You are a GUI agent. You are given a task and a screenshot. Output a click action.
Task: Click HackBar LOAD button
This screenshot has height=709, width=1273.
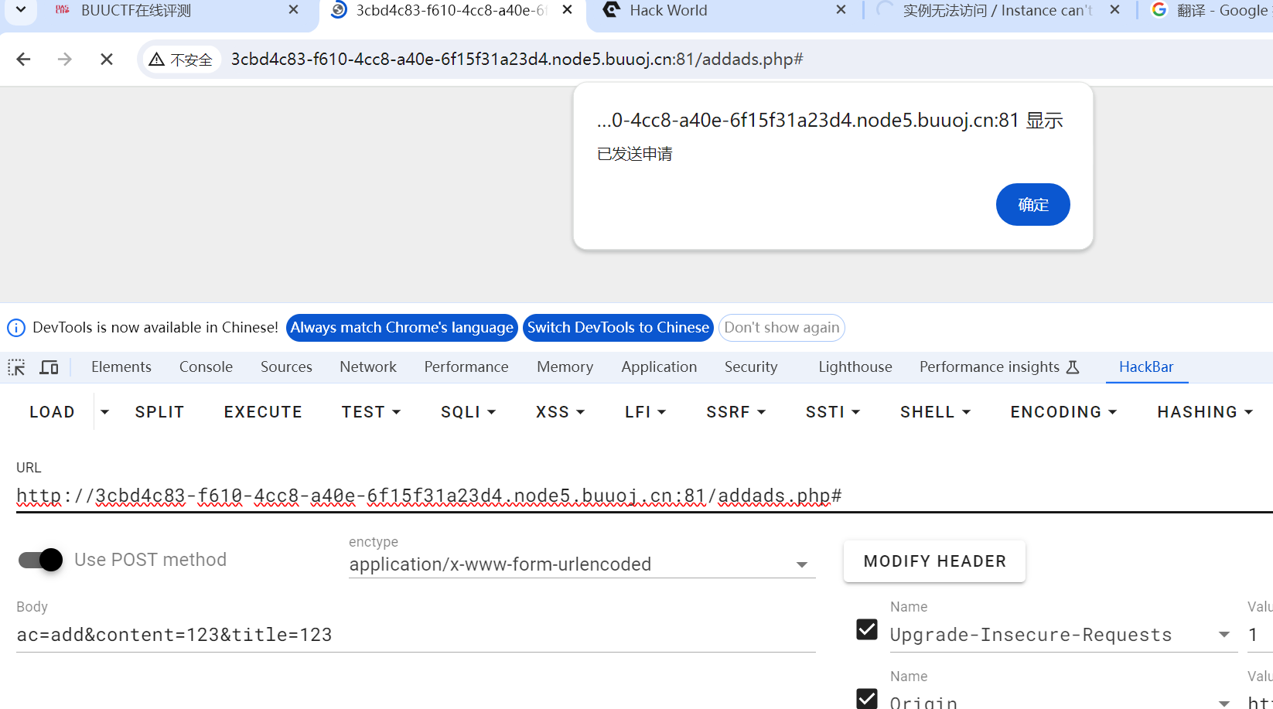(52, 412)
